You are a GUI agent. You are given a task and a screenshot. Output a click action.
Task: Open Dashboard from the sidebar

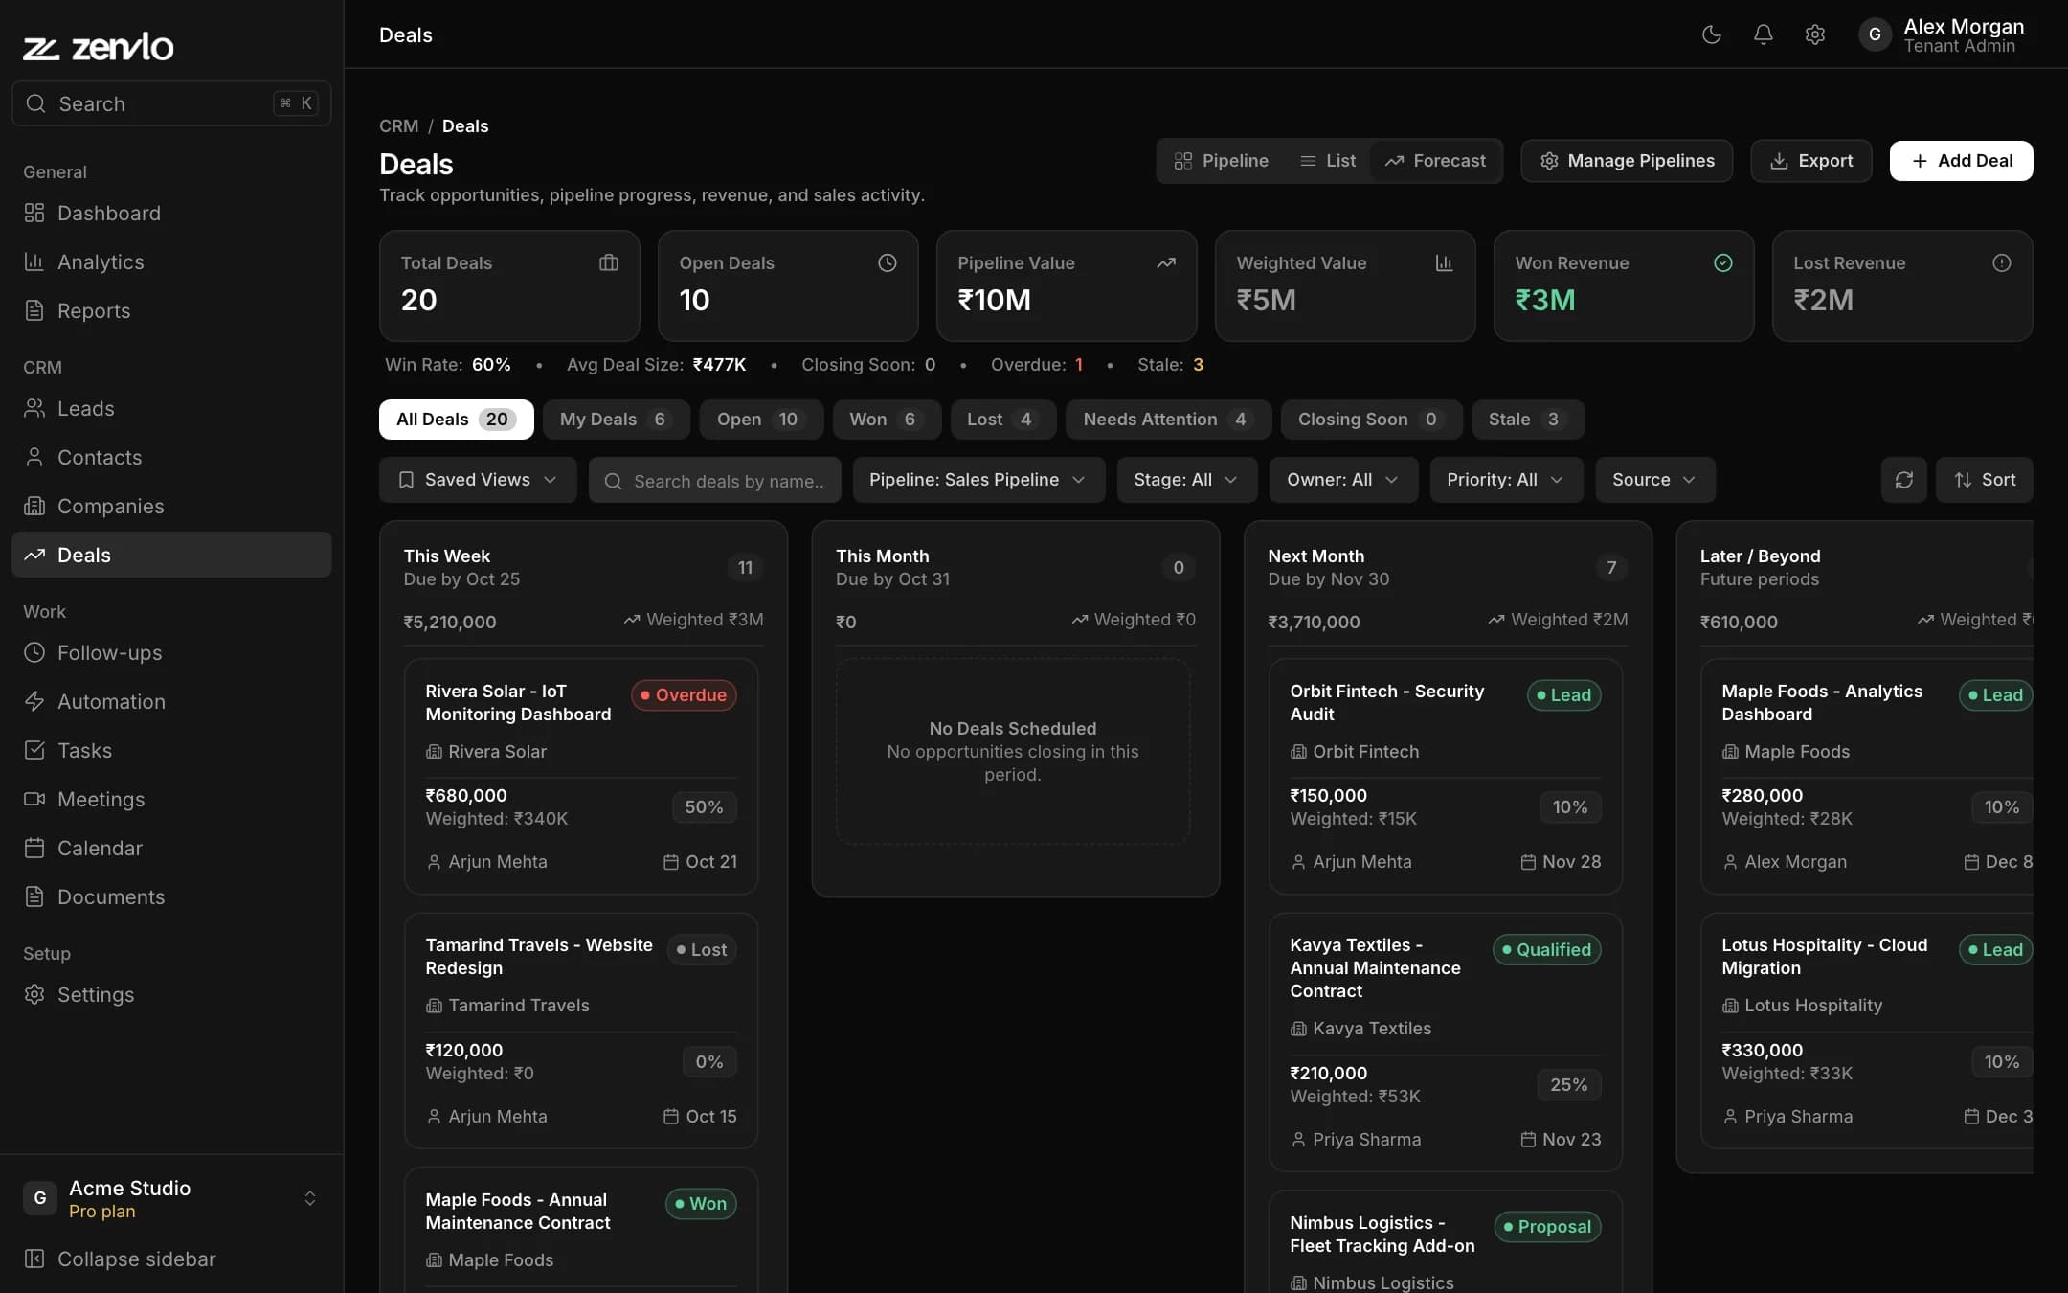click(171, 213)
